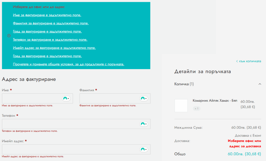
Task: Click 'Фамилия за фактуриране' error link
Action: [x=51, y=23]
